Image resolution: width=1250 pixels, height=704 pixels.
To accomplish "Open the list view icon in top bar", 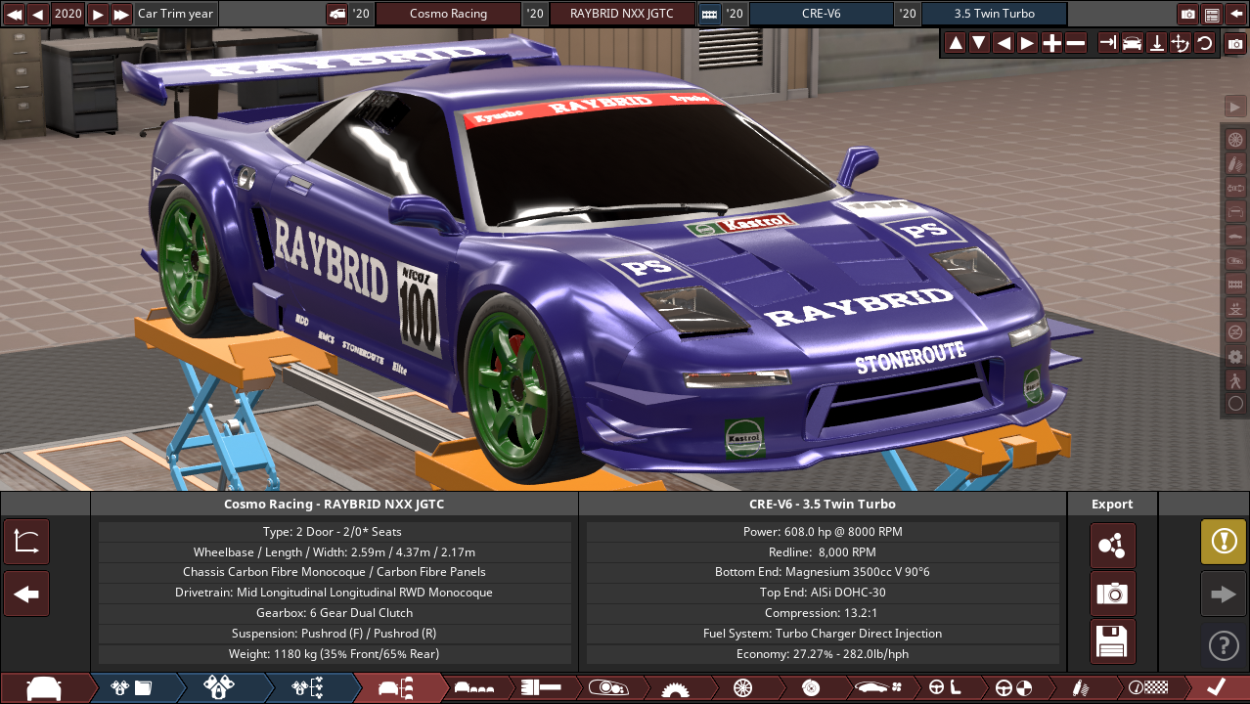I will click(1212, 14).
